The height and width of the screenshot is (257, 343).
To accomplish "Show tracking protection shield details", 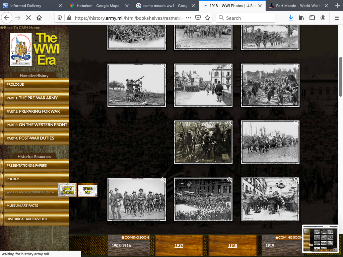I will point(60,18).
